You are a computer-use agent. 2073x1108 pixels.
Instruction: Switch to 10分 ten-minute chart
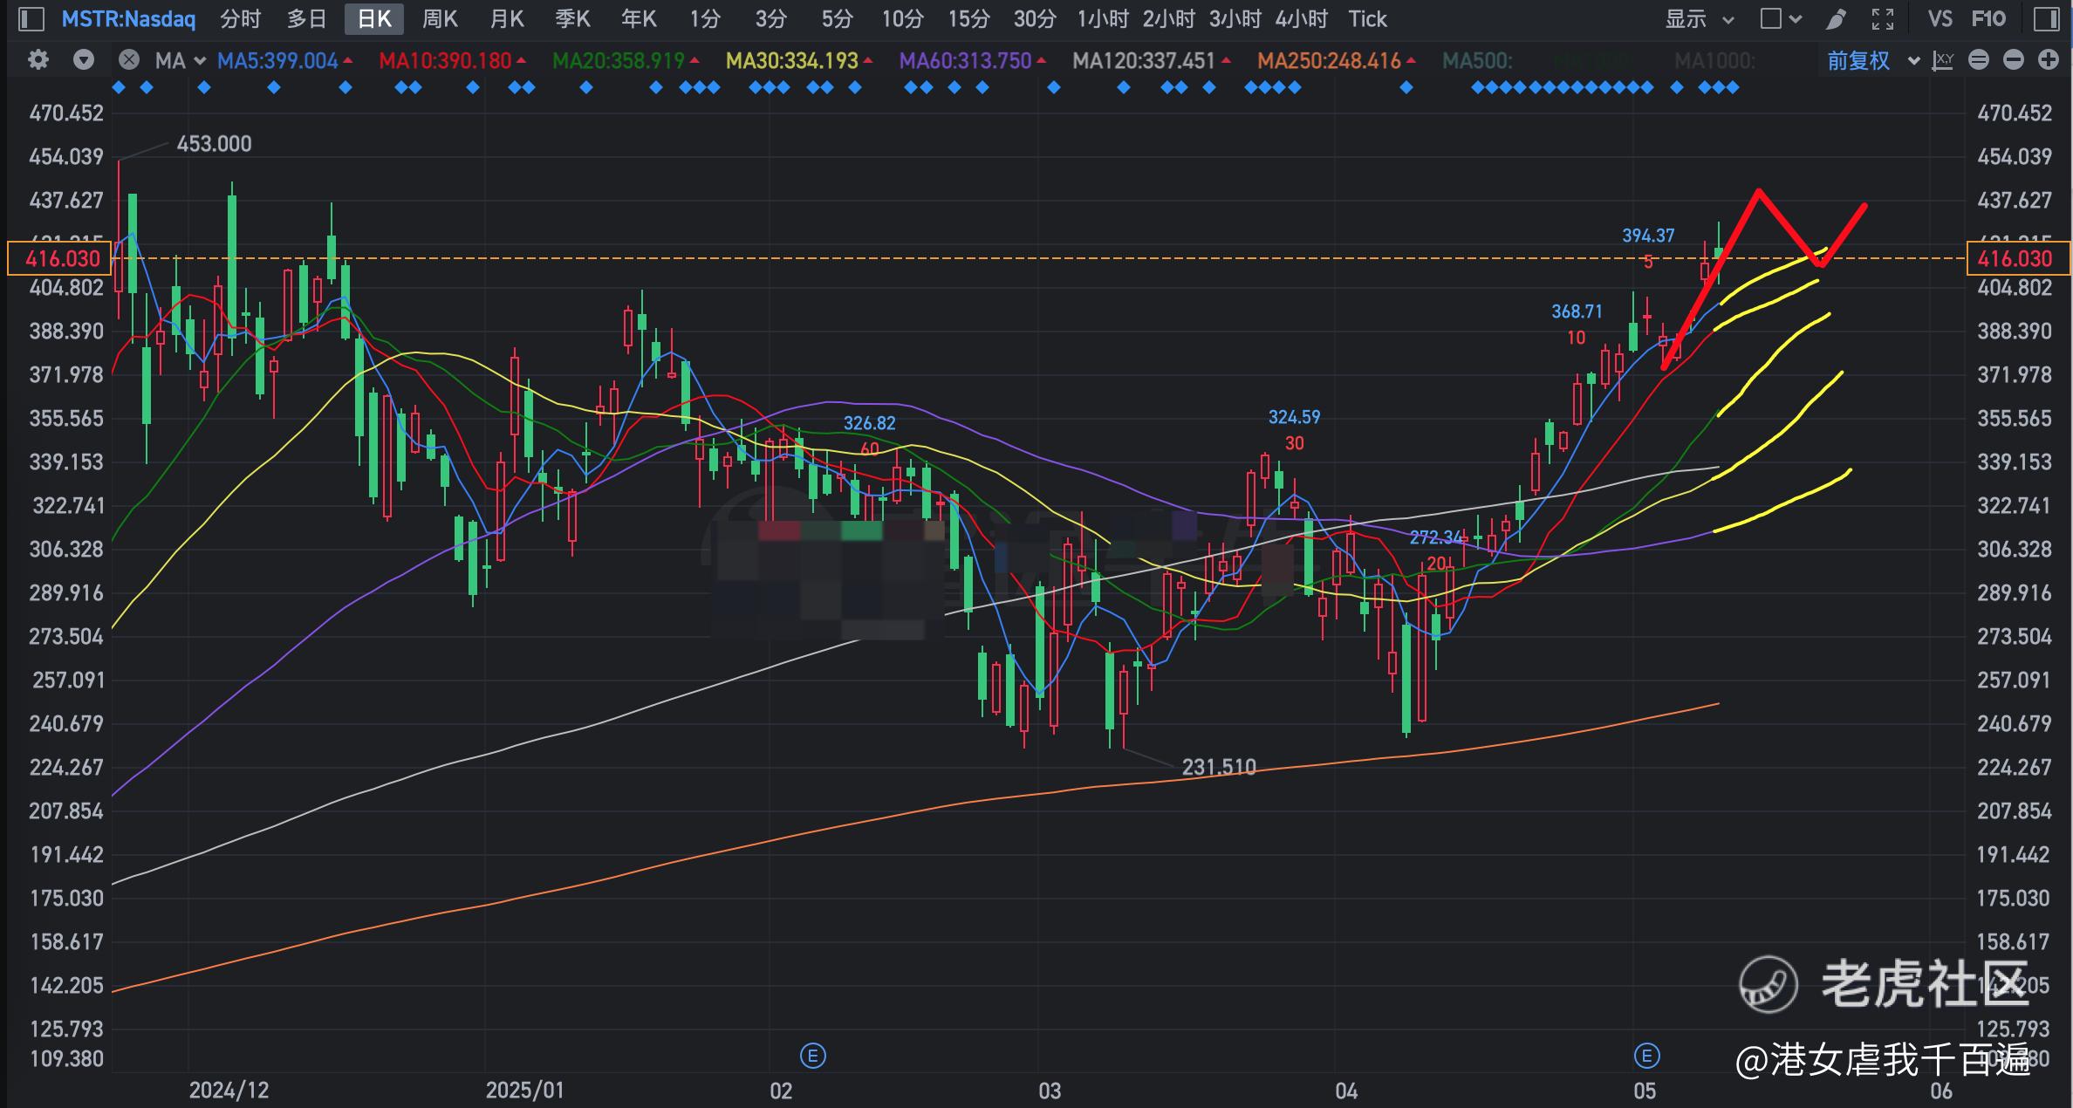tap(903, 18)
